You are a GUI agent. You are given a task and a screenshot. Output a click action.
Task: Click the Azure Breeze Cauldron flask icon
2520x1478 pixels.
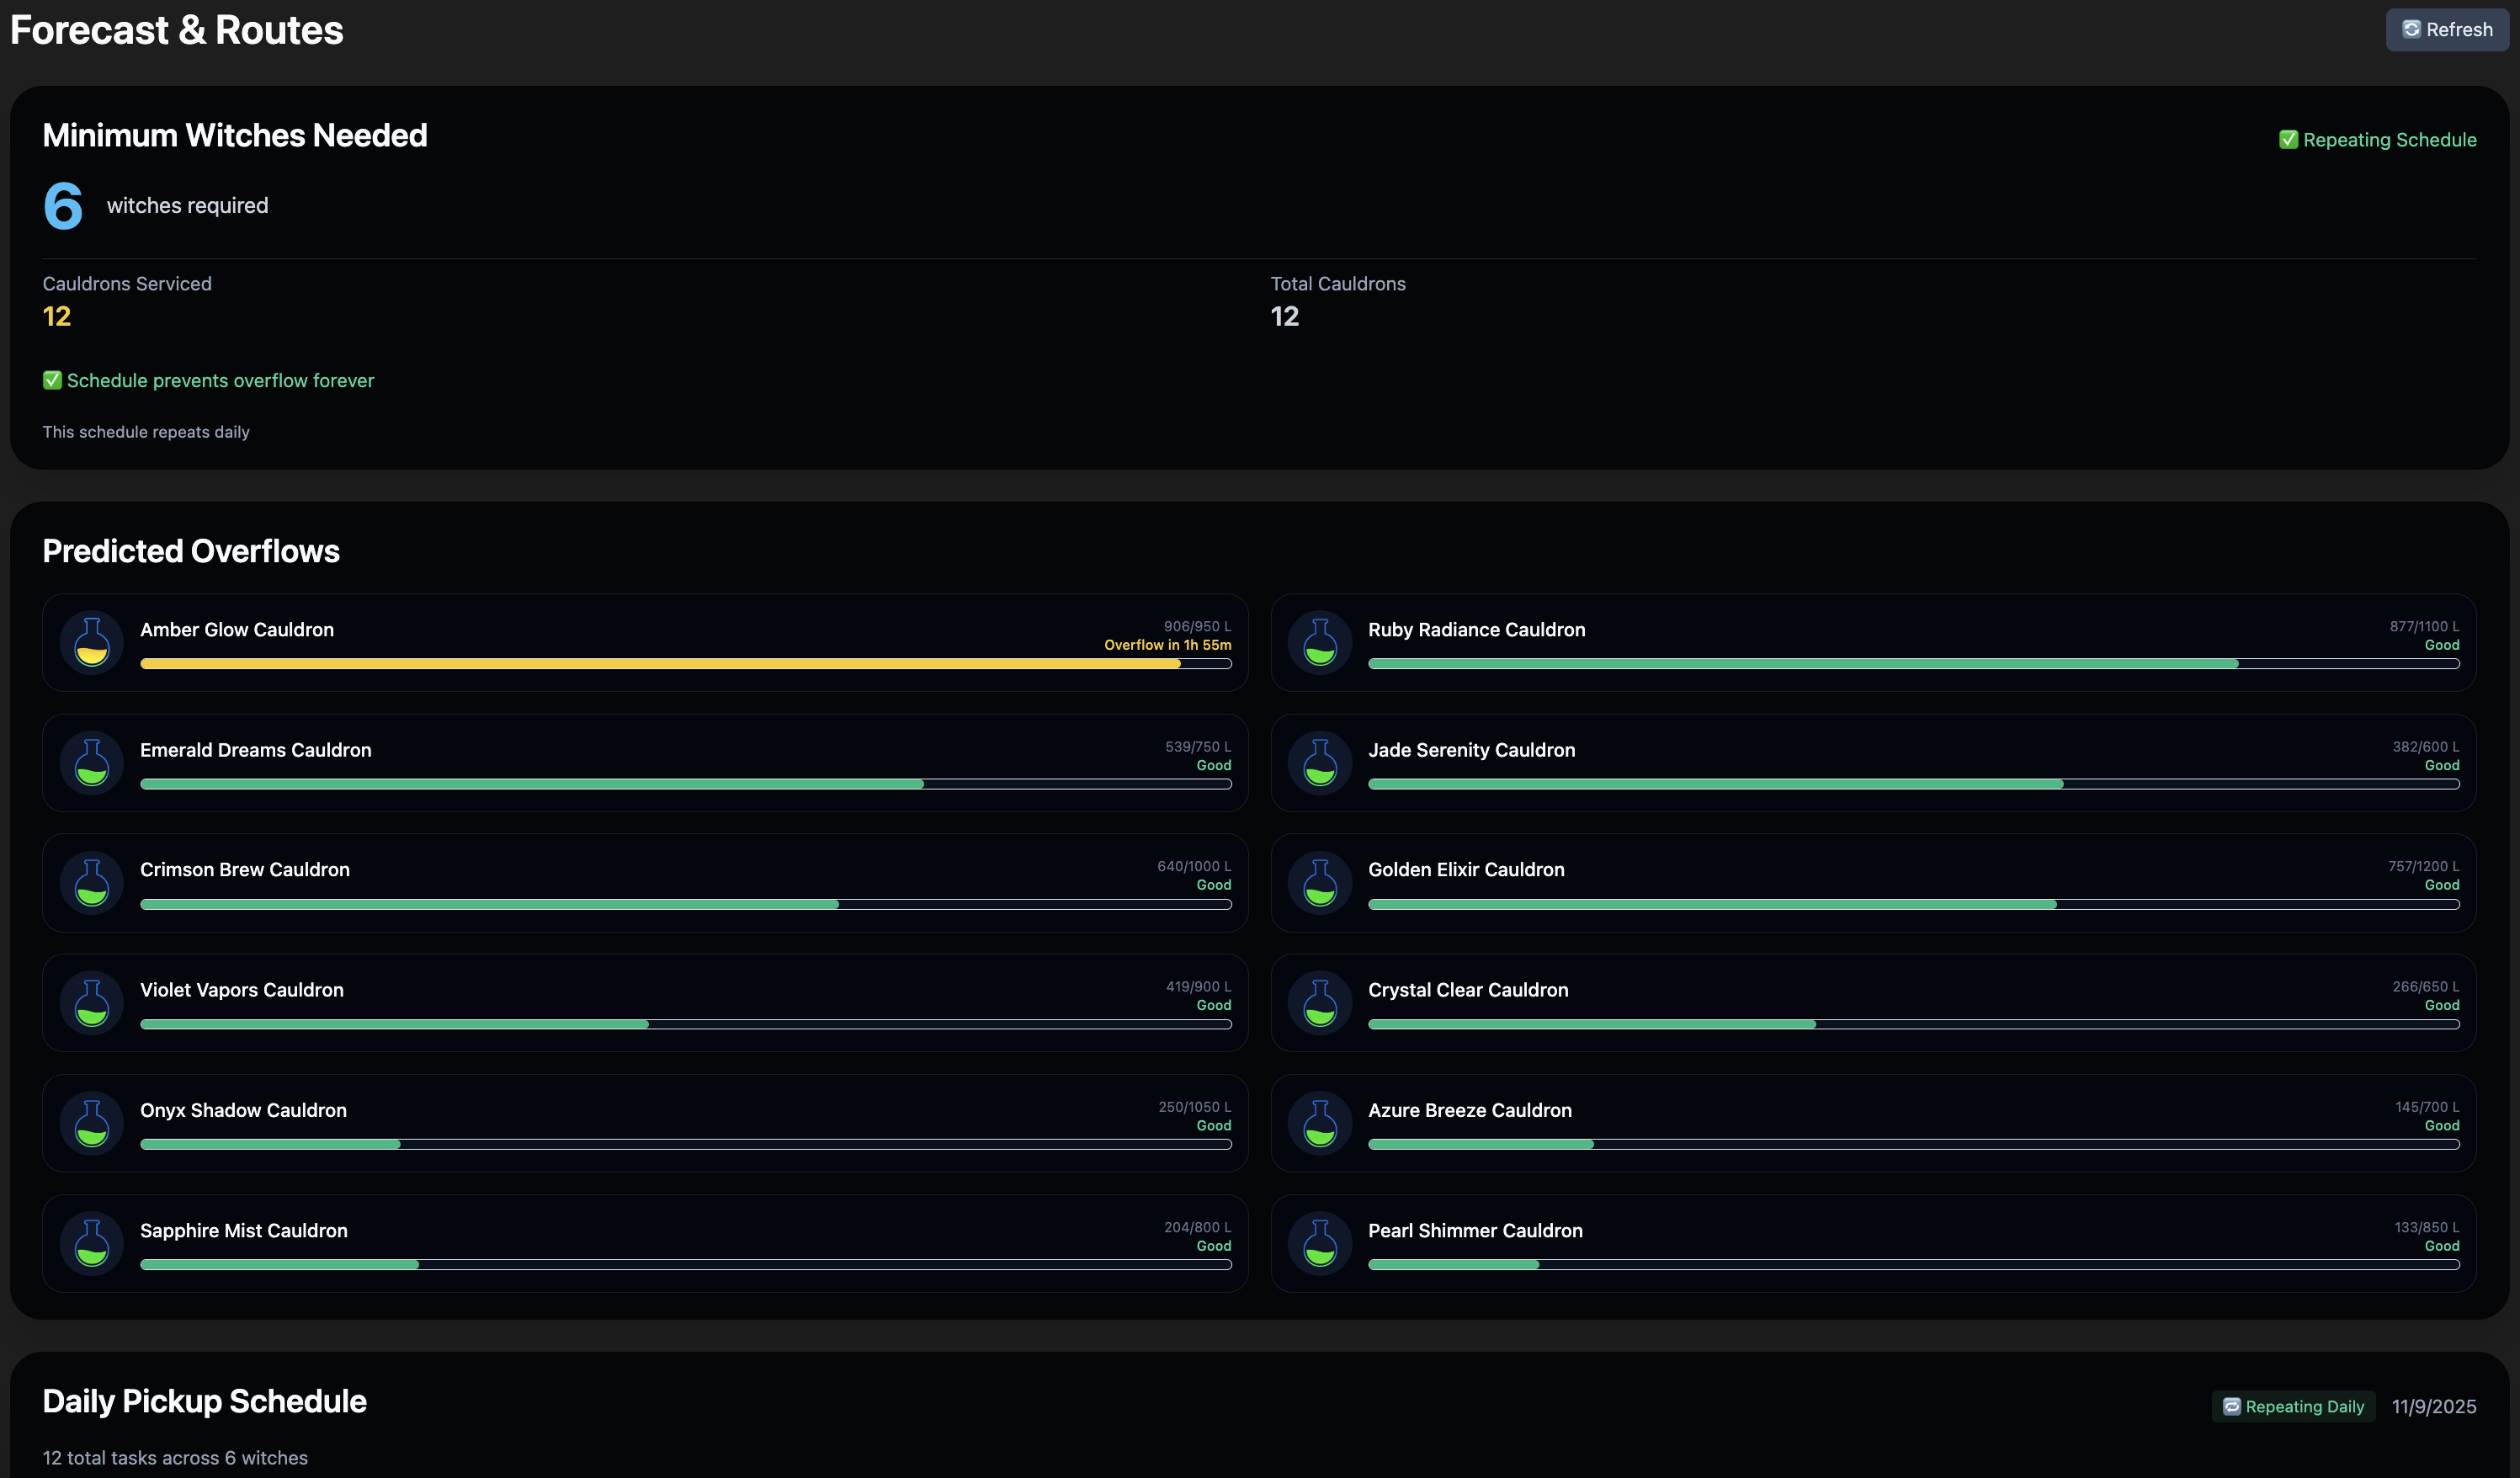1319,1122
